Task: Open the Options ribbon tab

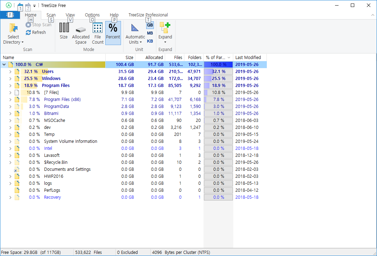Action: 92,15
